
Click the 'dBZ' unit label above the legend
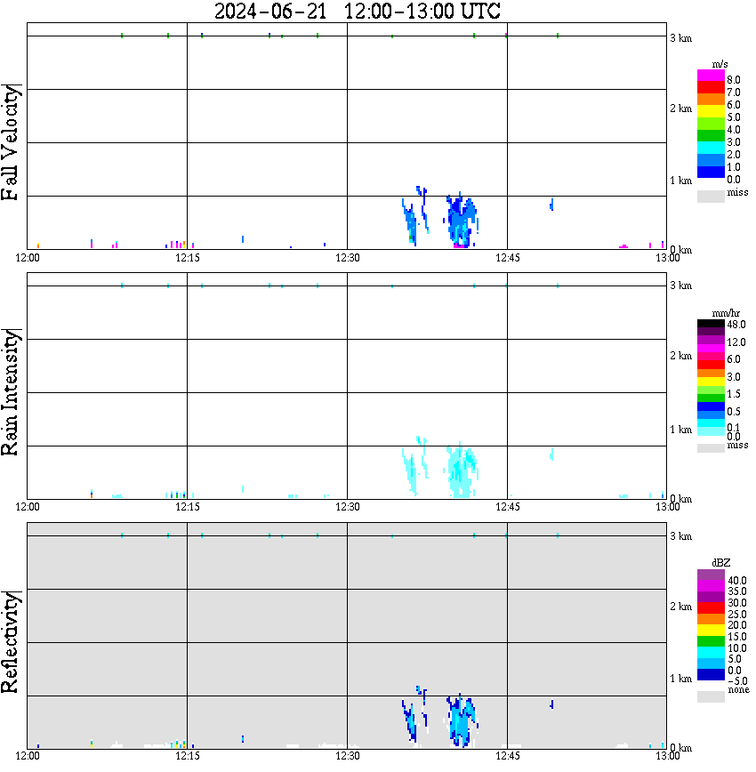[720, 563]
